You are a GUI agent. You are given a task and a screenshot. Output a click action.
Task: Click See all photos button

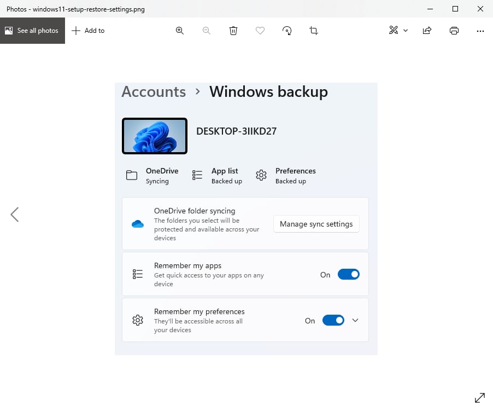(x=32, y=31)
